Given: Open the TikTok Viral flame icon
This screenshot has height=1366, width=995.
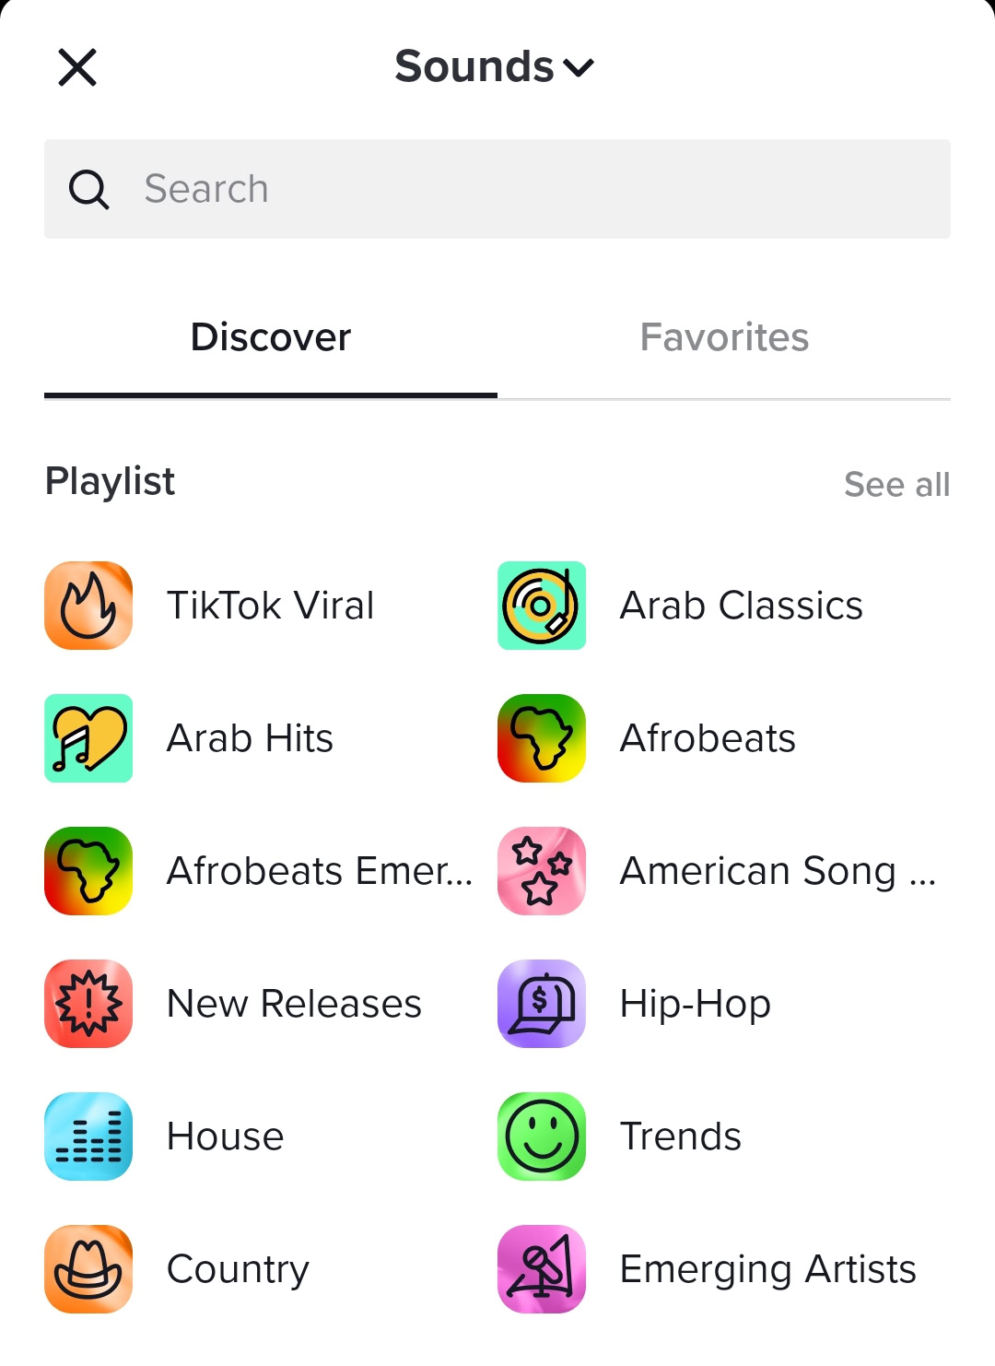Looking at the screenshot, I should pyautogui.click(x=88, y=606).
